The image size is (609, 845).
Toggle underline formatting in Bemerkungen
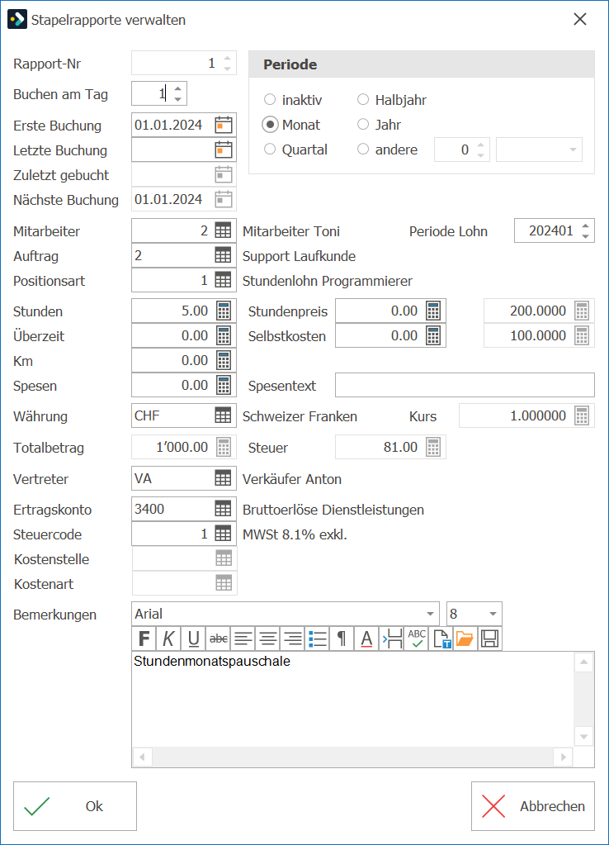point(193,638)
